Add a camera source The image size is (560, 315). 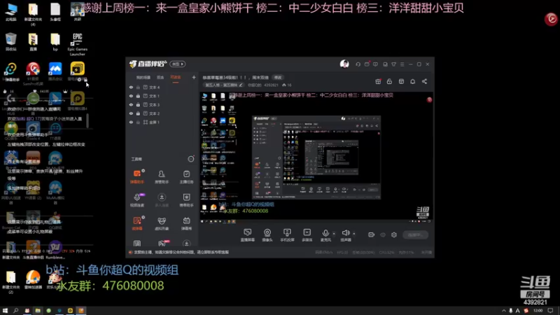point(267,235)
